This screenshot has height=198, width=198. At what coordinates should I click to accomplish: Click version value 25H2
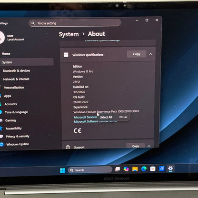[77, 82]
